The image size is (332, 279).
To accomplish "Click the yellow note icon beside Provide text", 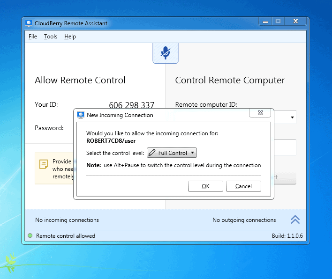I will tap(44, 164).
